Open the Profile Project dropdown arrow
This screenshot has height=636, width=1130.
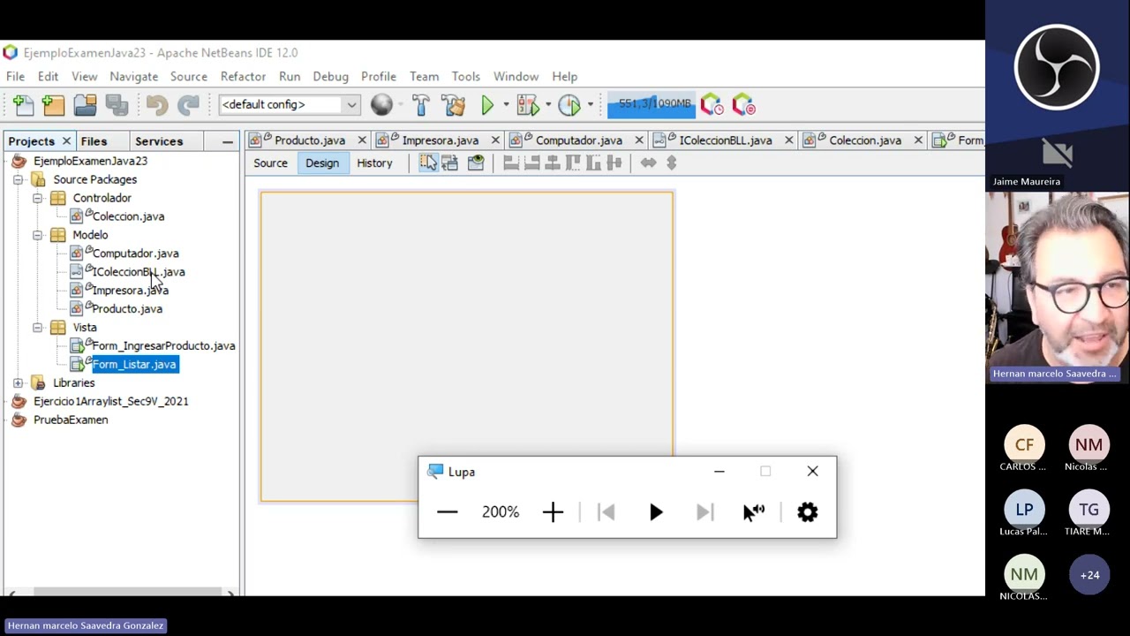pyautogui.click(x=590, y=105)
